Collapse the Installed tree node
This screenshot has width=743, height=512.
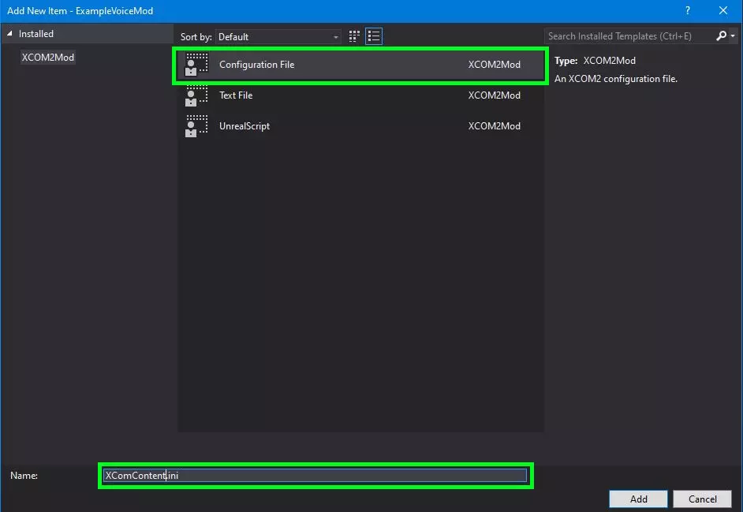point(9,34)
